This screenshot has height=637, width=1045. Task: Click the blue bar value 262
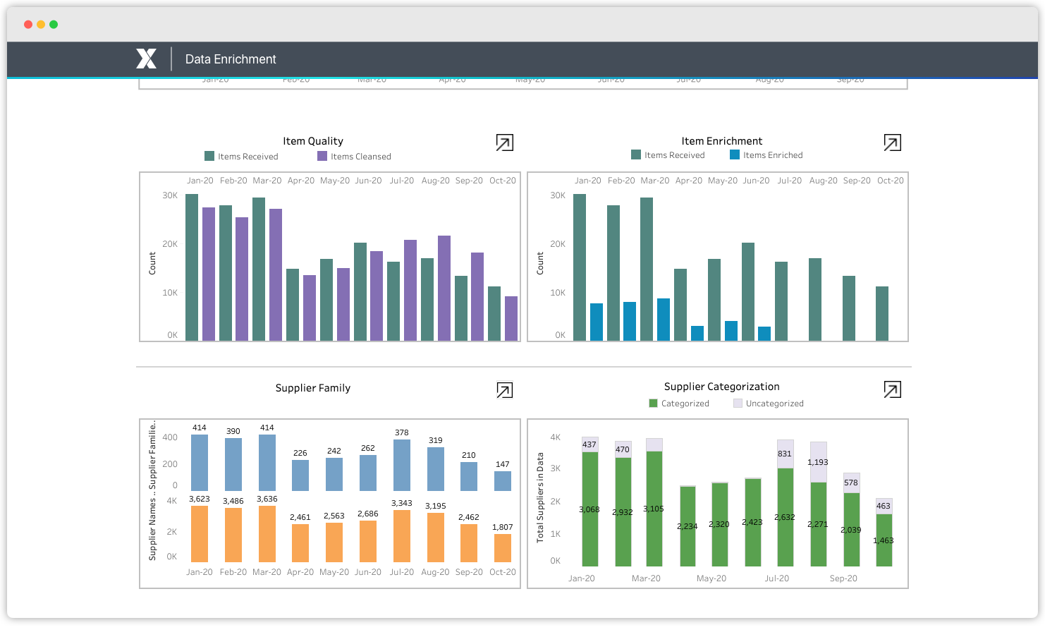(368, 448)
